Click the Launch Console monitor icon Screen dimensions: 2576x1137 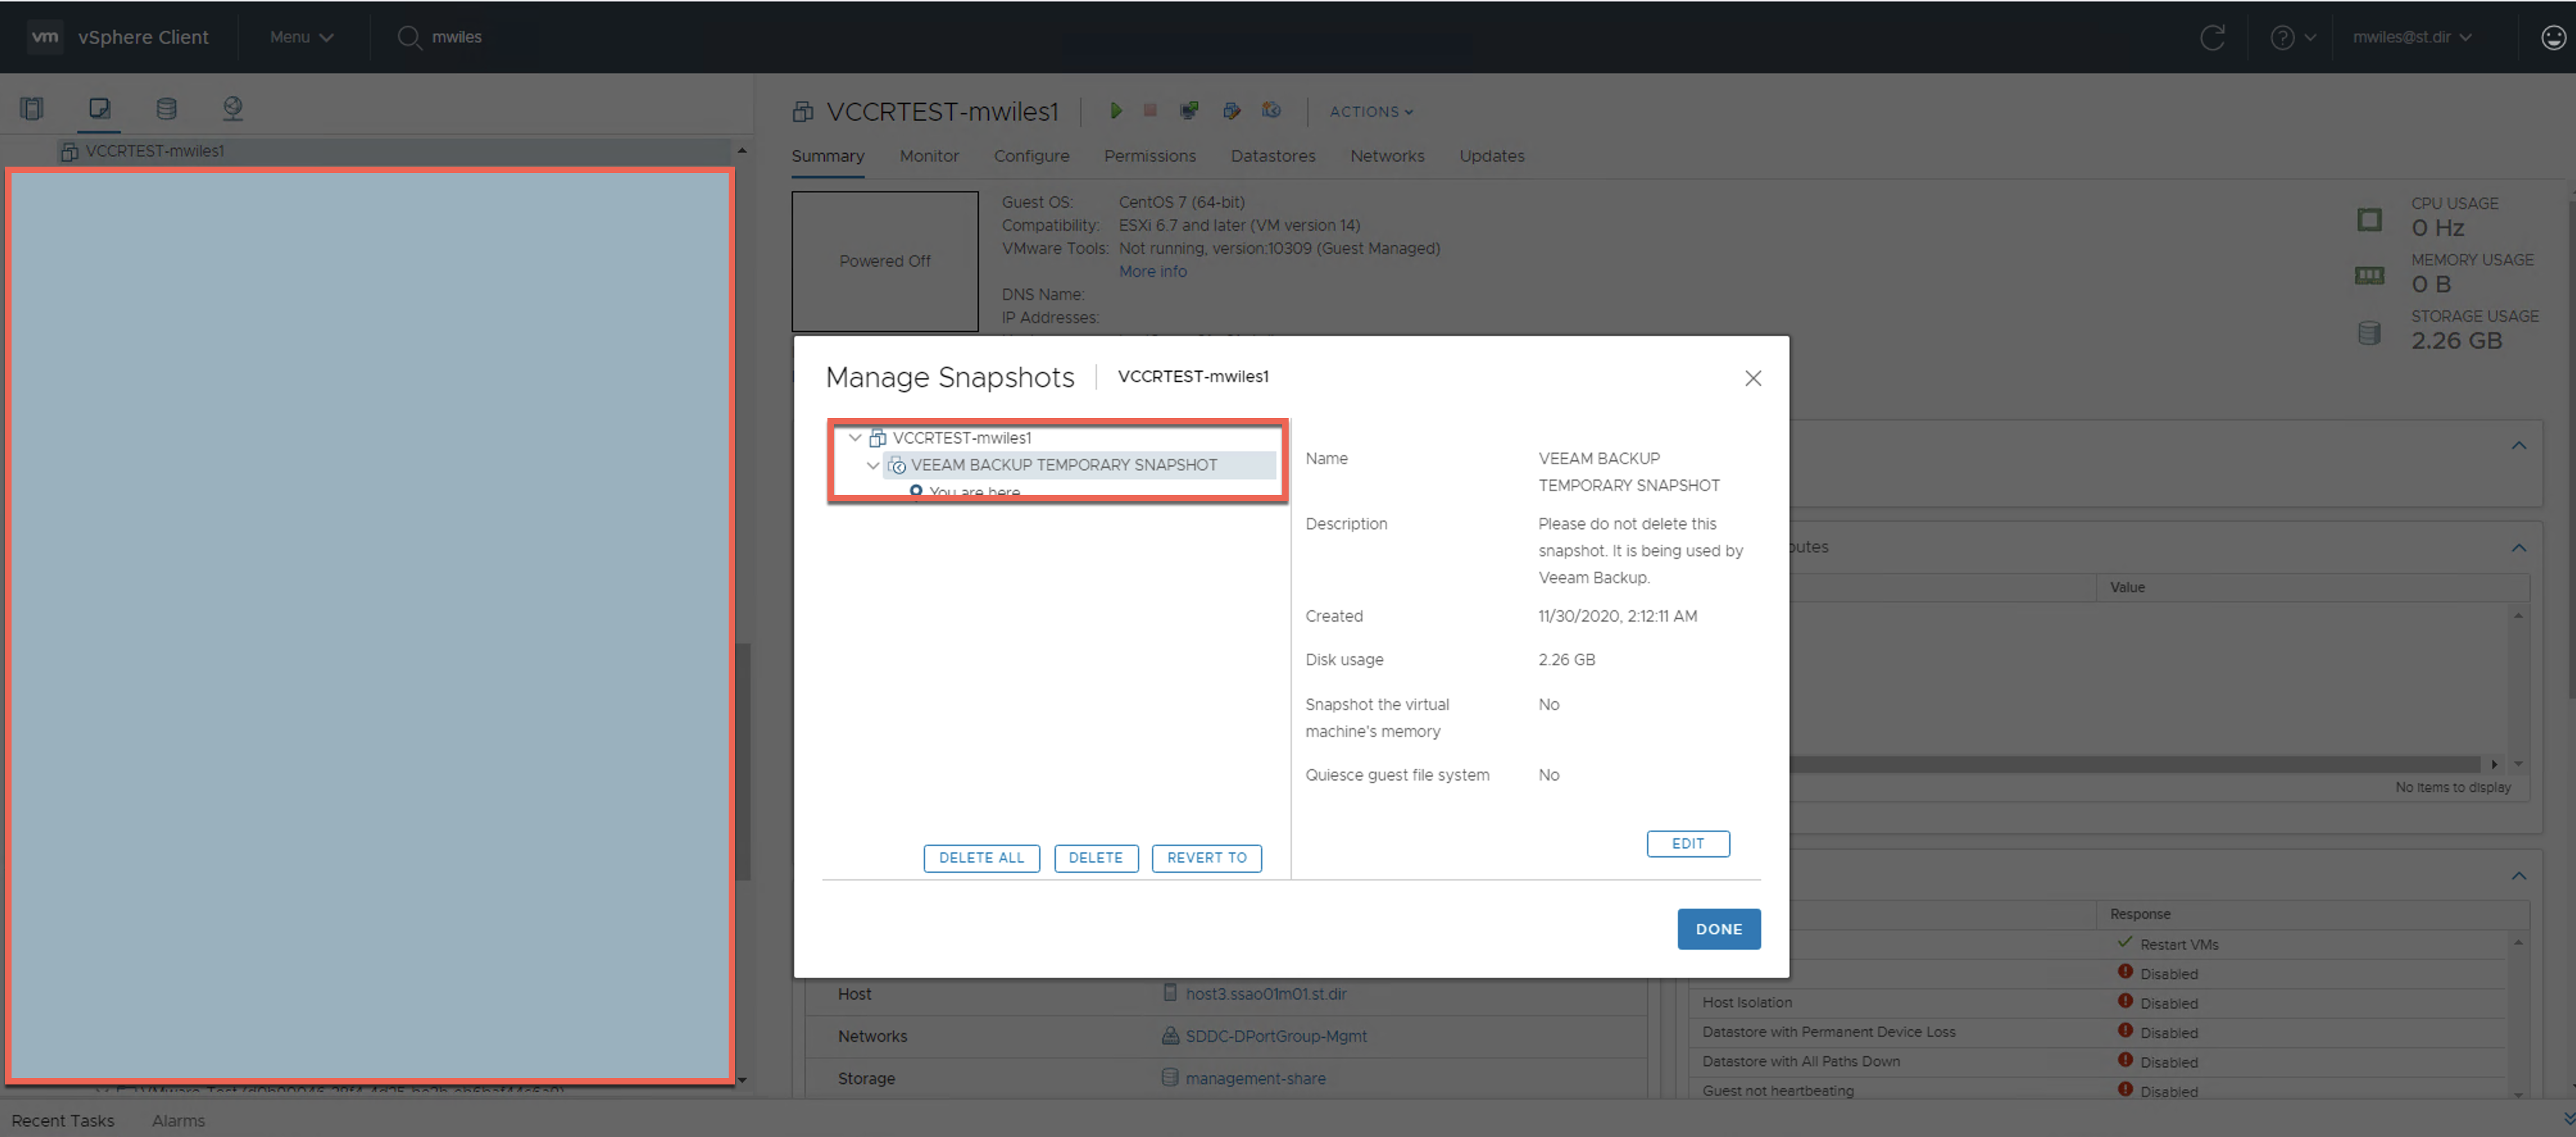pyautogui.click(x=1189, y=111)
